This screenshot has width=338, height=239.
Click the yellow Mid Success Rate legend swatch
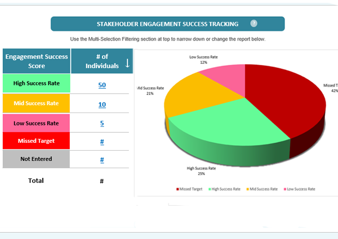coord(247,190)
